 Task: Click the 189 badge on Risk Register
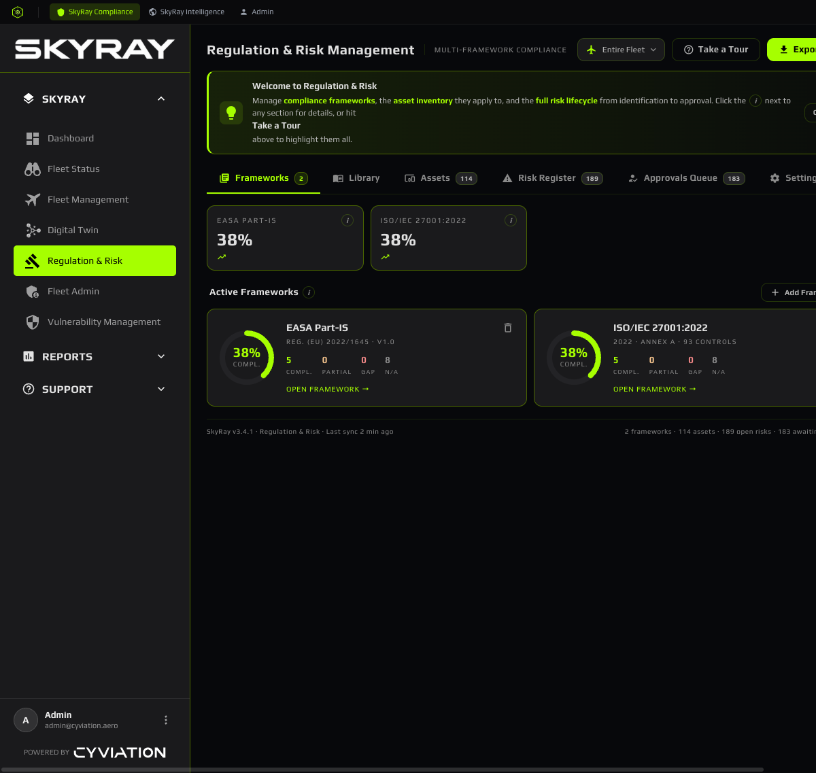coord(592,179)
